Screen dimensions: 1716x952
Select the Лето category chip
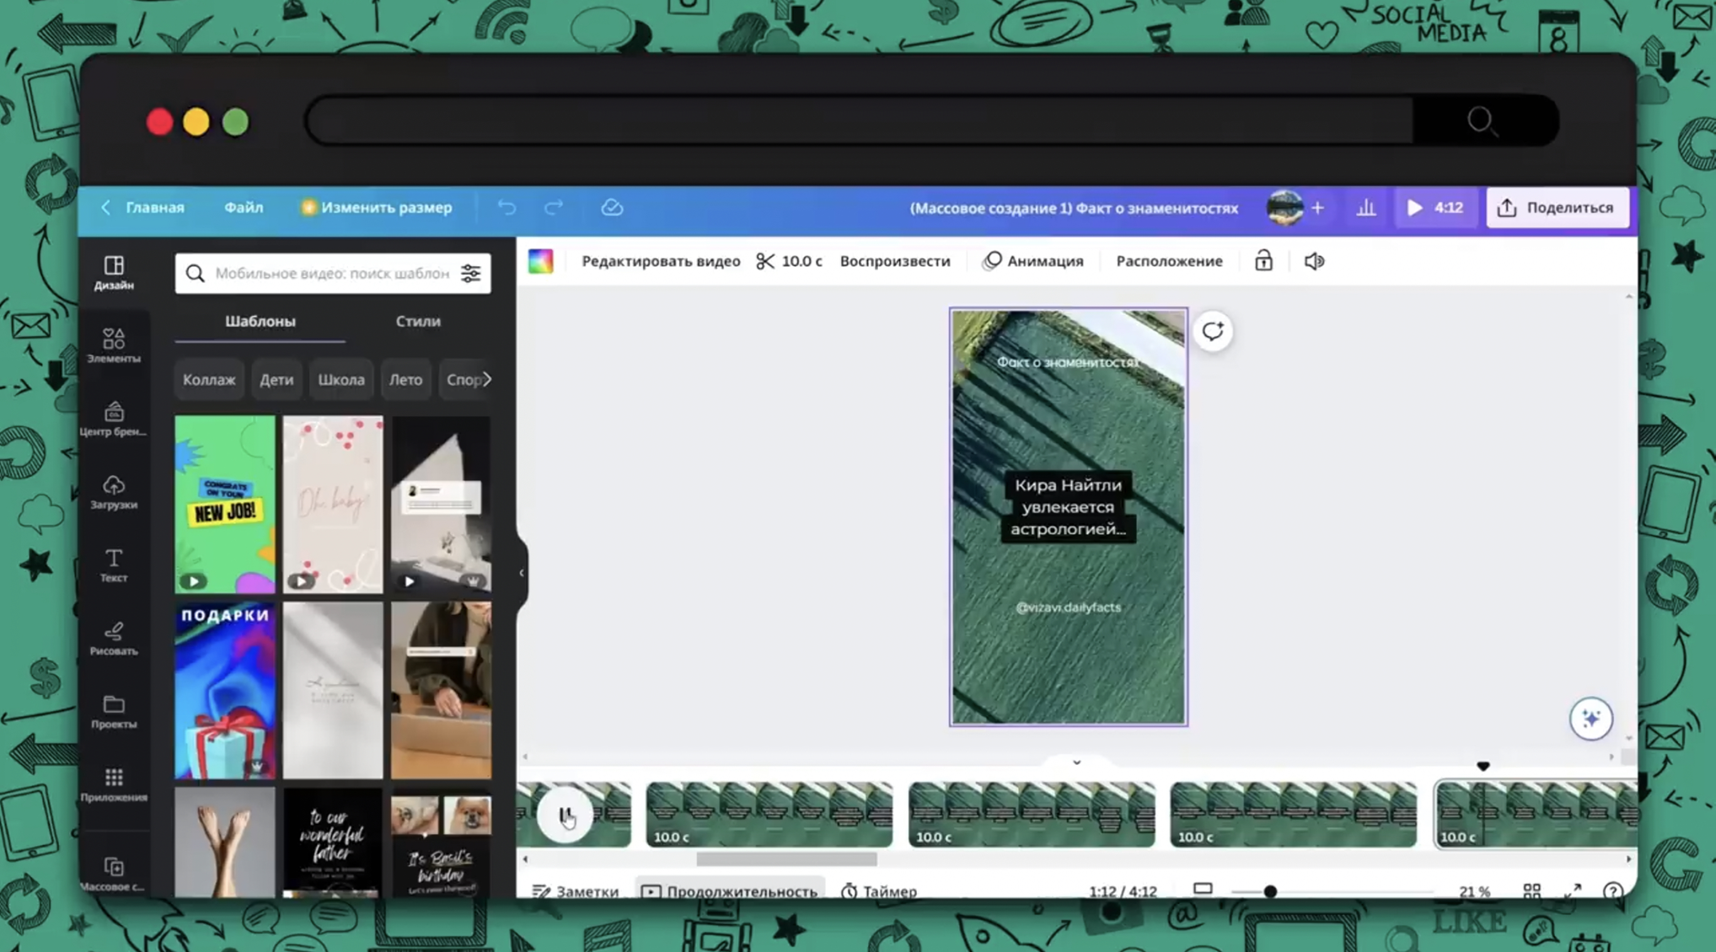point(406,380)
